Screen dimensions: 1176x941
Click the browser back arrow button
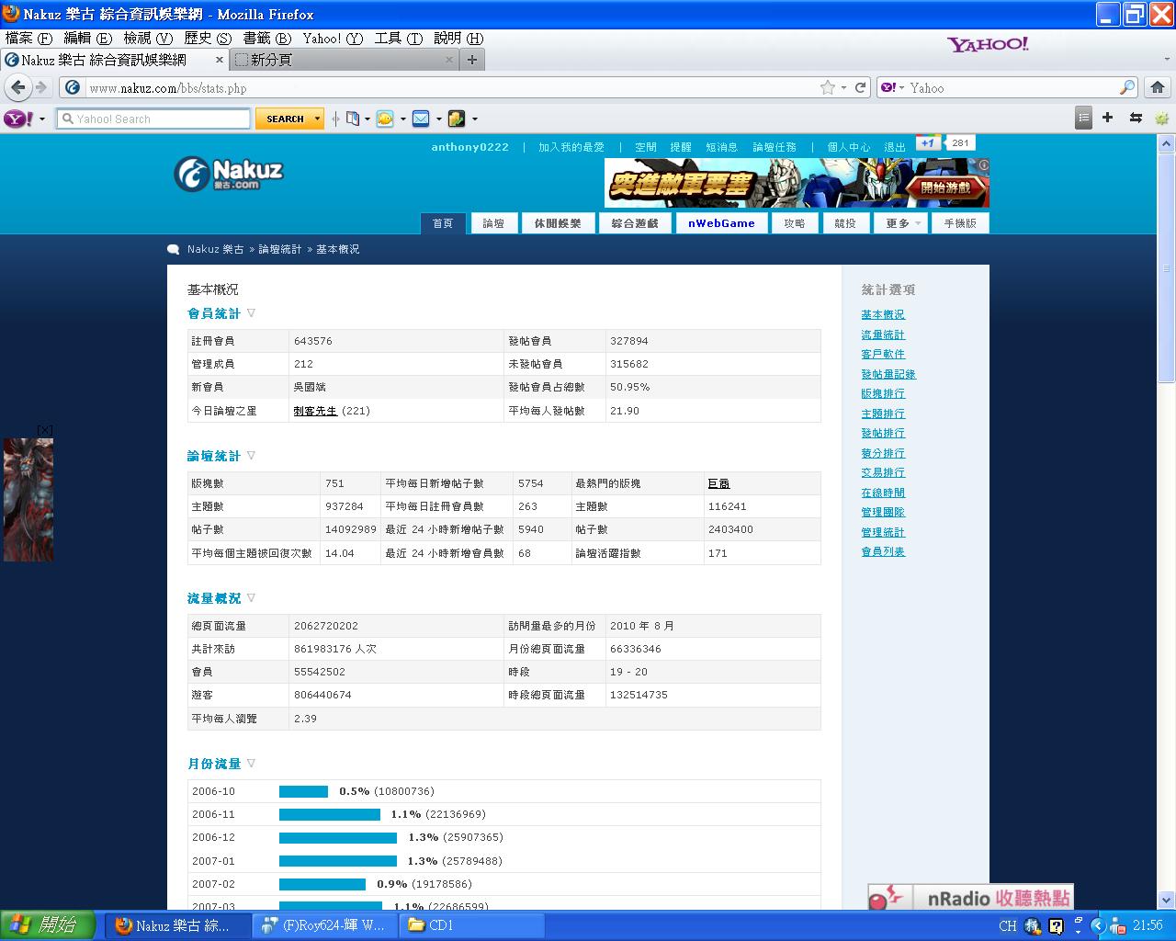(17, 87)
